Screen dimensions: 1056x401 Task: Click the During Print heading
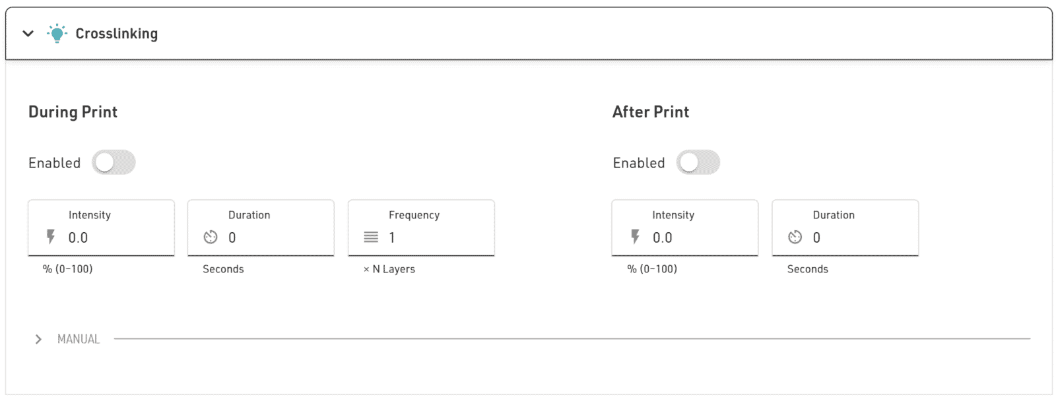tap(73, 112)
